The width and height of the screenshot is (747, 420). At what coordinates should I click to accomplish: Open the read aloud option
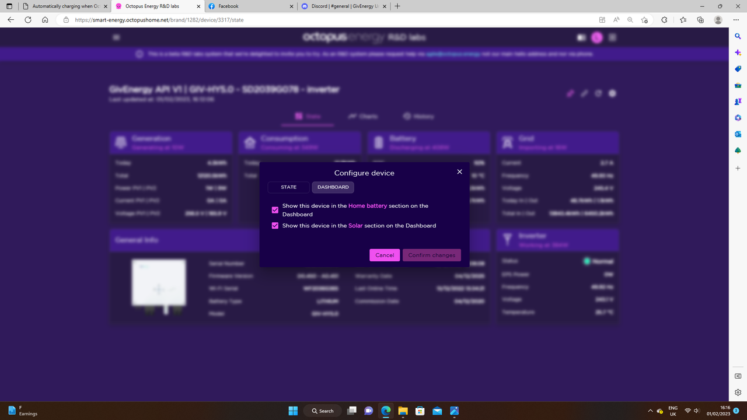click(x=616, y=19)
